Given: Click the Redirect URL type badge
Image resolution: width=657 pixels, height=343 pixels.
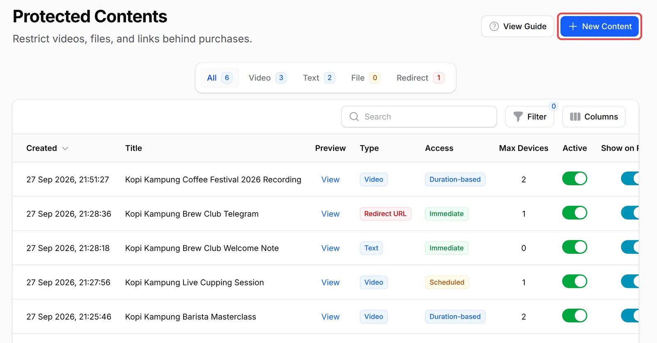Looking at the screenshot, I should [385, 214].
